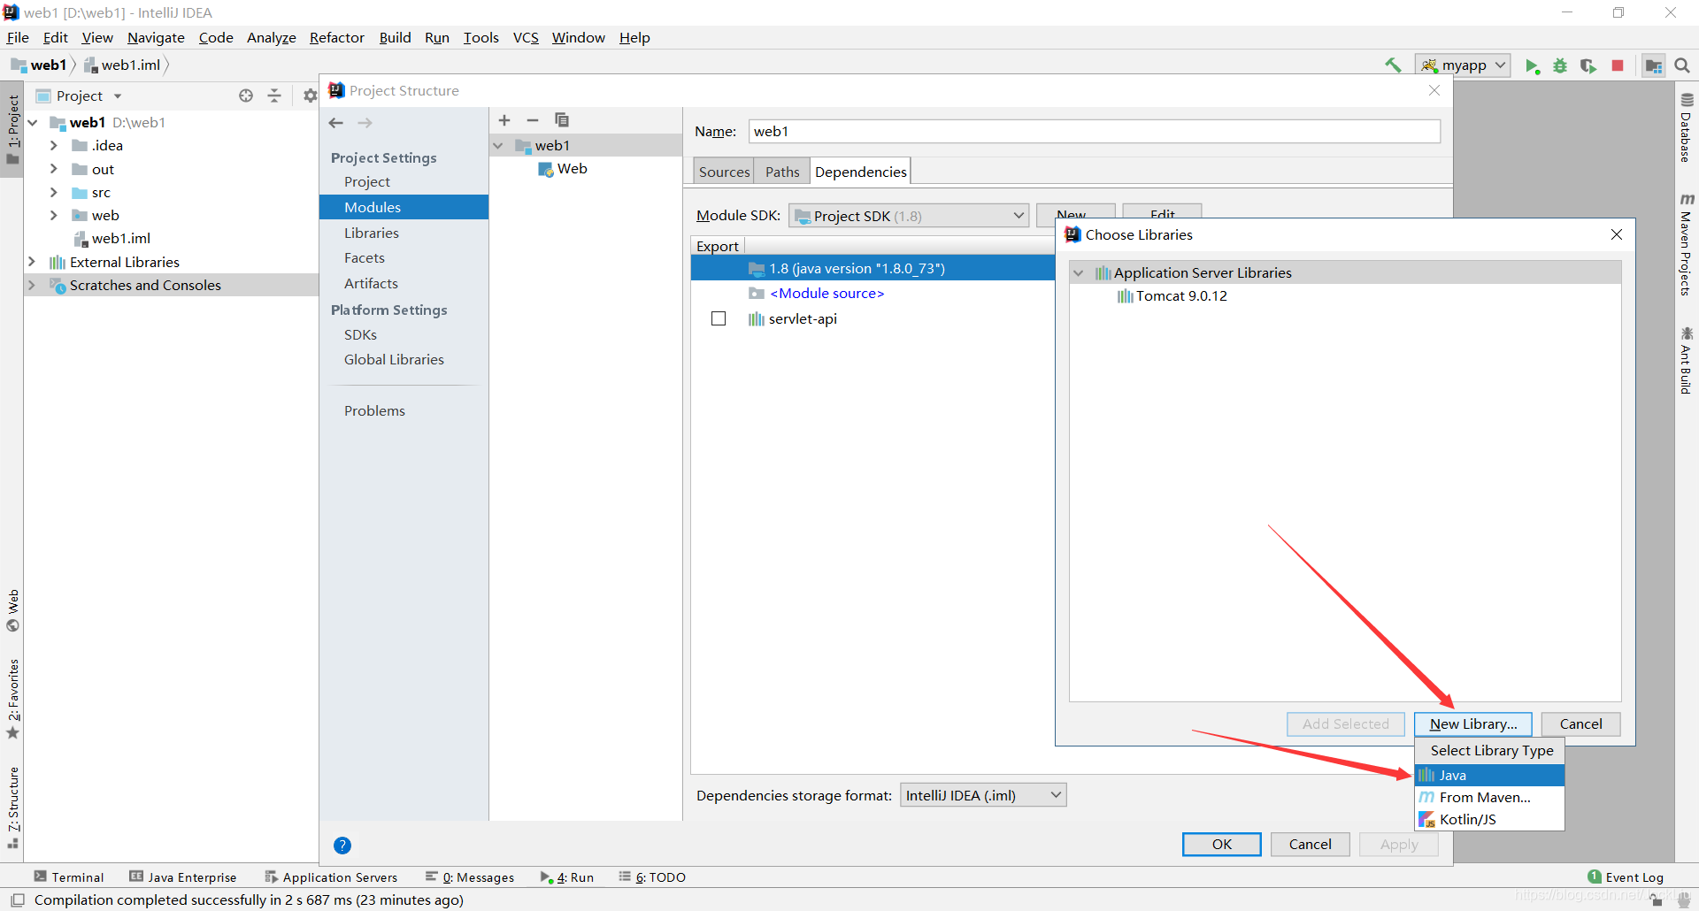Open Maven Projects tool window
This screenshot has width=1699, height=911.
[x=1687, y=244]
